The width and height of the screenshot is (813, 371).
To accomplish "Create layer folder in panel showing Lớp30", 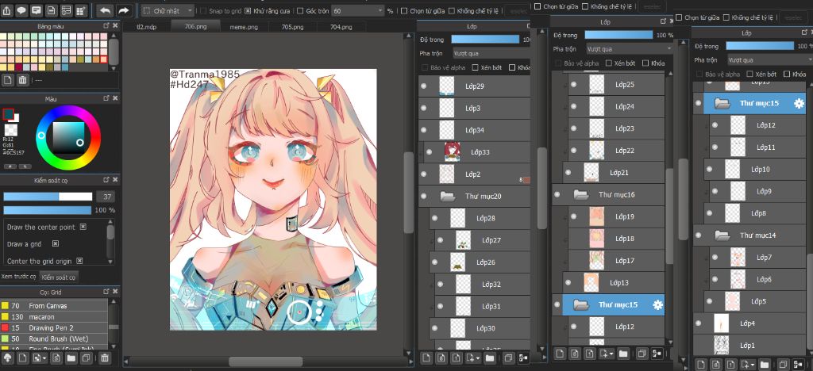I will click(x=489, y=358).
